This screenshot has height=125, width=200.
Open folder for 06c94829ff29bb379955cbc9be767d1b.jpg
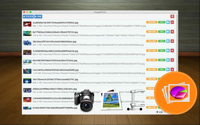pos(168,60)
